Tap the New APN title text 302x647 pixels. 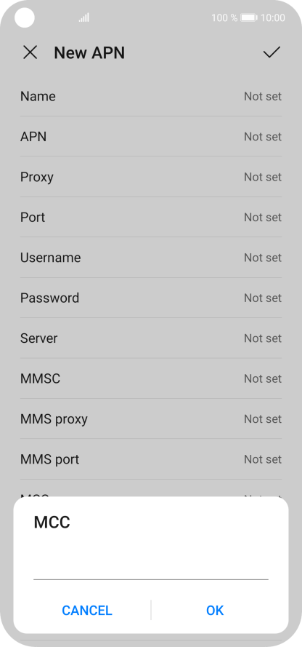click(x=89, y=53)
